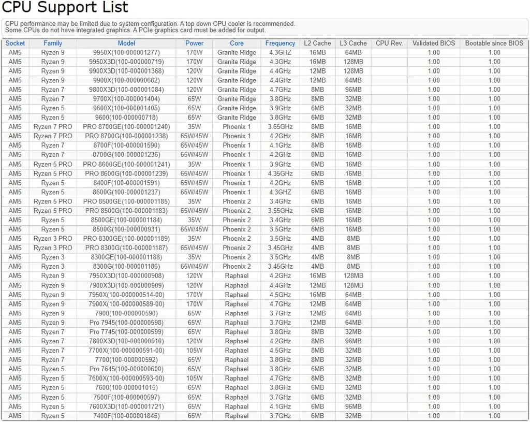Screen dimensions: 530x422
Task: Select the 8700G(100-000001236) model cell
Action: click(x=126, y=155)
